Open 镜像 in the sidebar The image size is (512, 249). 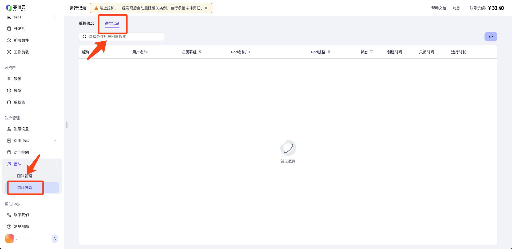click(x=18, y=79)
